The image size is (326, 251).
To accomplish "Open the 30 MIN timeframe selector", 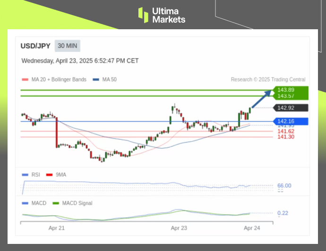I will pos(68,46).
